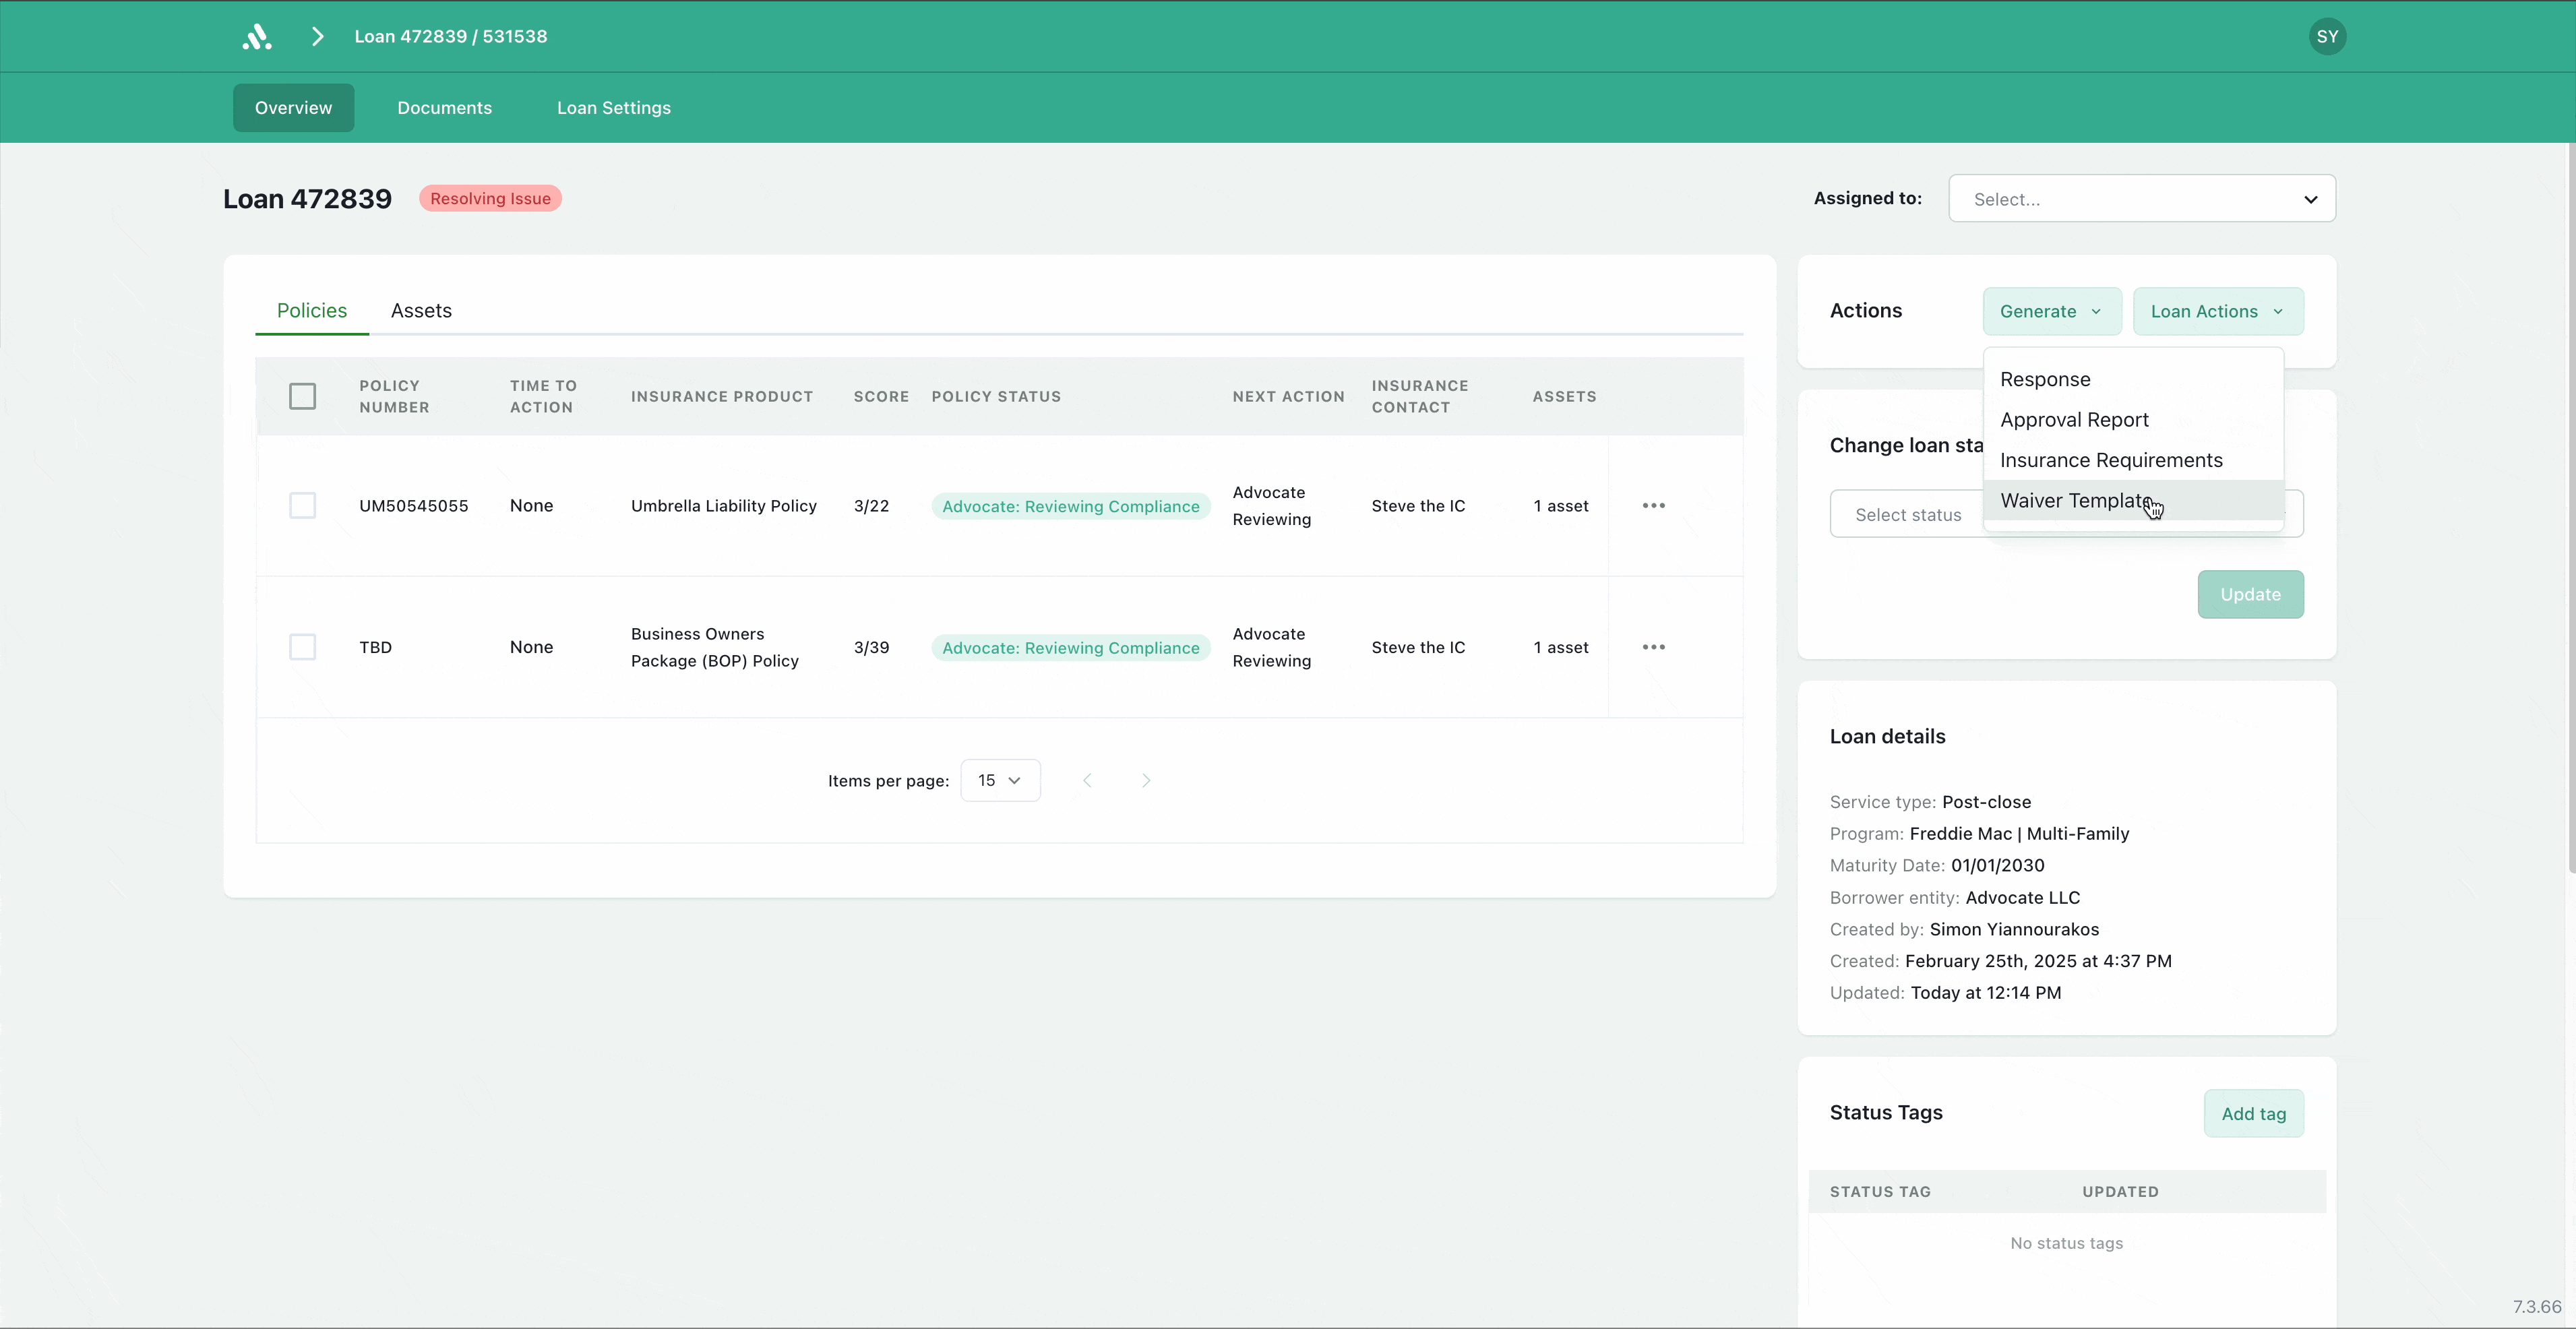Open the Documents navigation tab
This screenshot has width=2576, height=1329.
(x=444, y=108)
